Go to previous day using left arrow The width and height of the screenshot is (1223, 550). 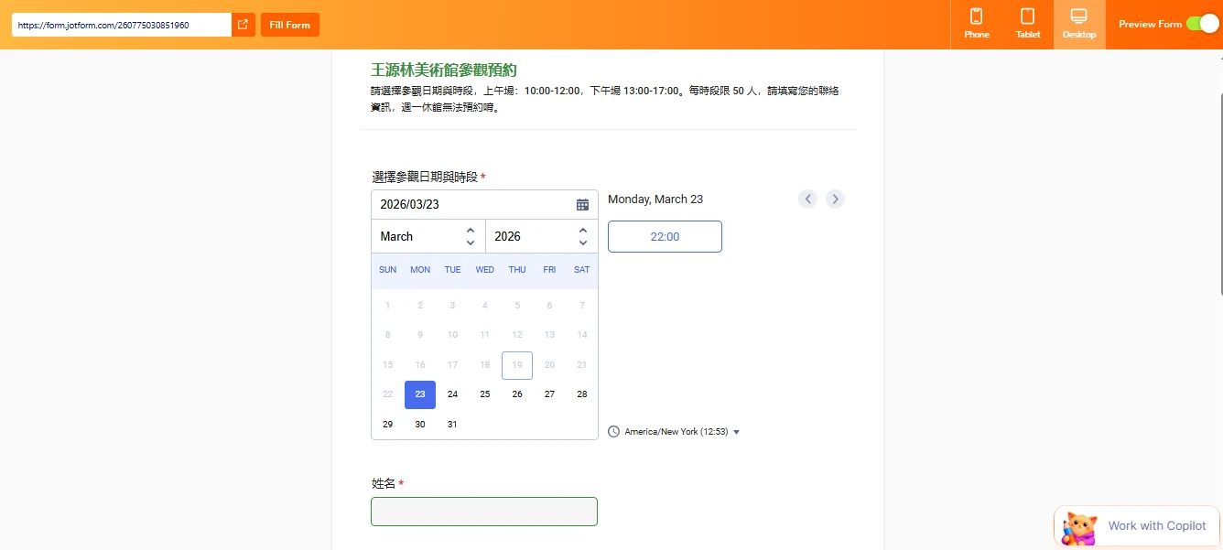tap(807, 199)
